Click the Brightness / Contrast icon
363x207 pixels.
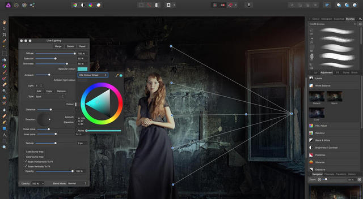point(311,148)
